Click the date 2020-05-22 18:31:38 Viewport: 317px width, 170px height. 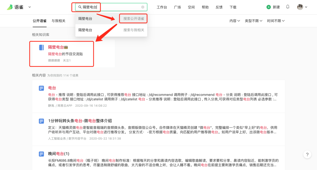click(105, 139)
